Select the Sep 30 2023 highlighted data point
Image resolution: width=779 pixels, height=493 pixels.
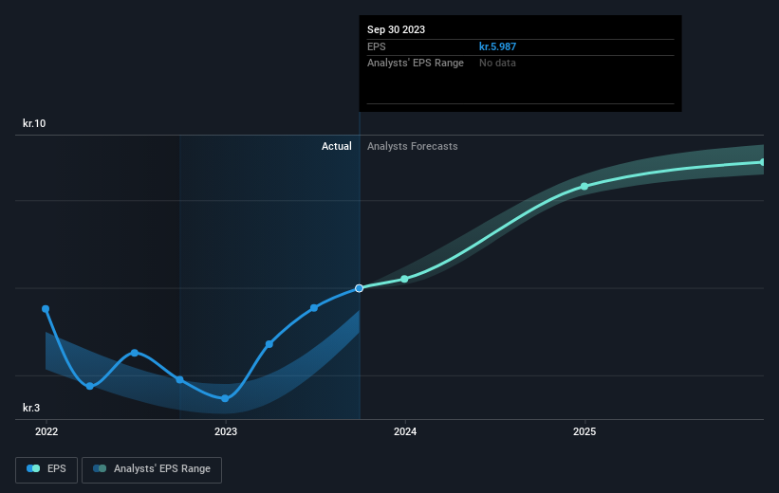(360, 288)
